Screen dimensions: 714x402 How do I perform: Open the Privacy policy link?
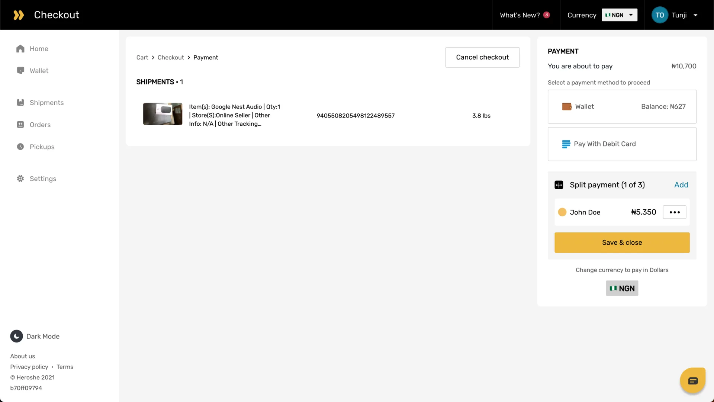click(29, 367)
